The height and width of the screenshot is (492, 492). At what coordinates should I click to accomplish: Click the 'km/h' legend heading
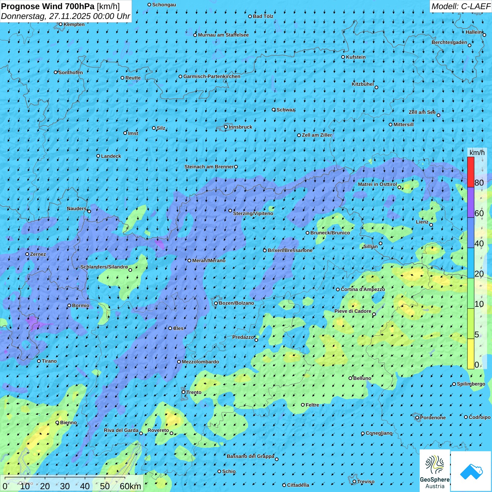point(477,153)
